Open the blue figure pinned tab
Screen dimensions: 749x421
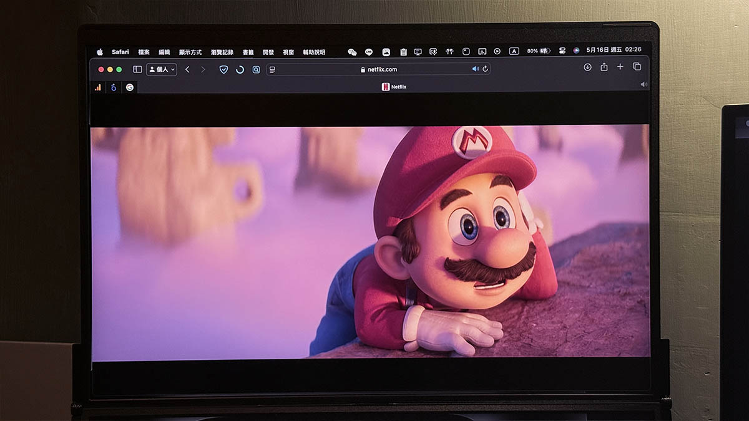[114, 87]
